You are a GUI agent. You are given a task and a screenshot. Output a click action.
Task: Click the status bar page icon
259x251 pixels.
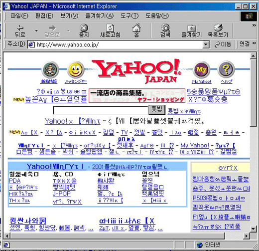click(x=6, y=245)
